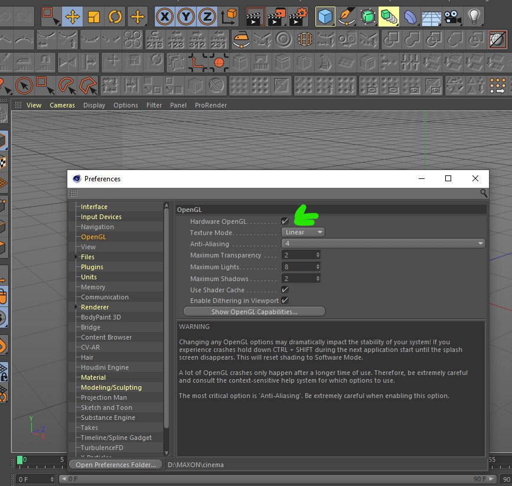Click the Iron tool icon
The height and width of the screenshot is (486, 512).
242,40
